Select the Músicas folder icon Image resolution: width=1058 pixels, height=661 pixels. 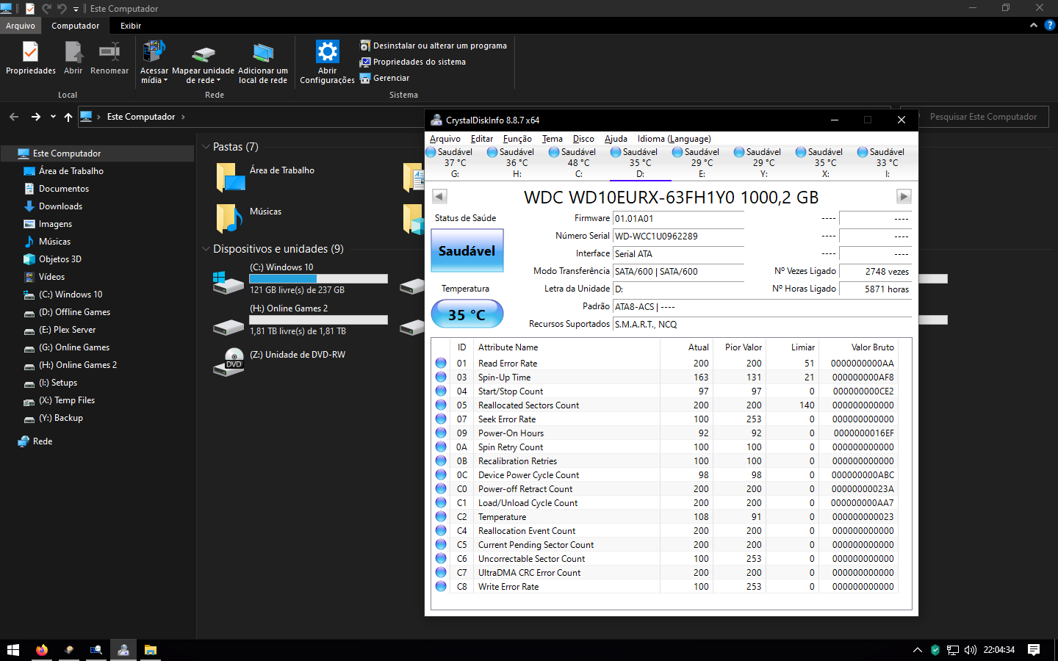[230, 219]
